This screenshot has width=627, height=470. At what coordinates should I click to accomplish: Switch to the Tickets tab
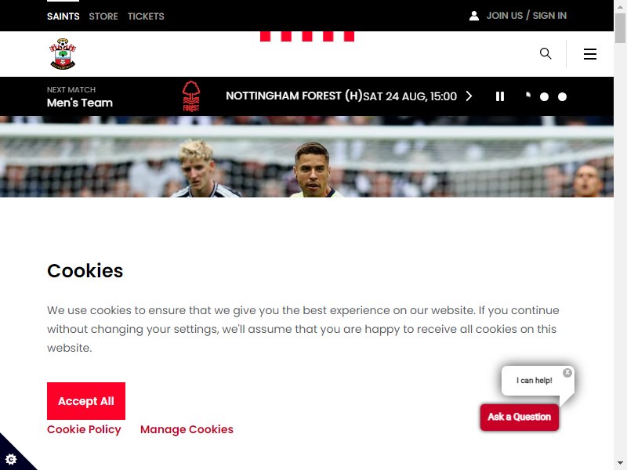(146, 16)
